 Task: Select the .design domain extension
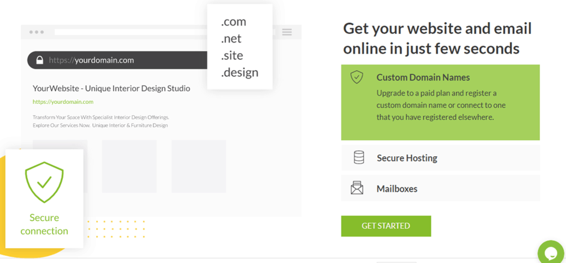pyautogui.click(x=240, y=72)
